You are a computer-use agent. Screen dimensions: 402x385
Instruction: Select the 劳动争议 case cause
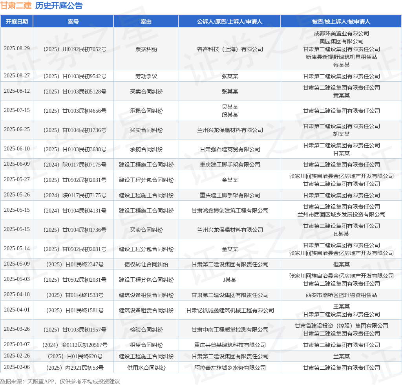[146, 77]
